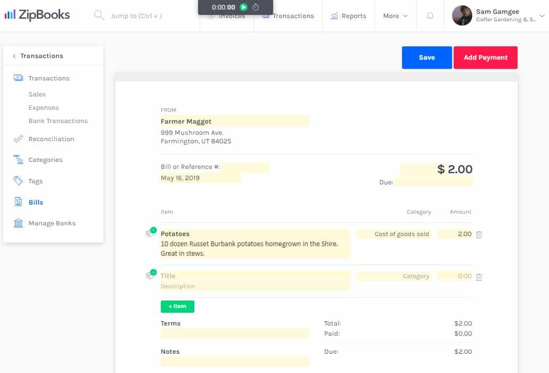Click the Total $2.00 value
This screenshot has width=549, height=373.
pyautogui.click(x=463, y=323)
